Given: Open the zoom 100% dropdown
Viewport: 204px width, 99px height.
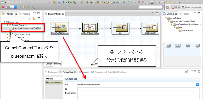Looking at the screenshot, I should pyautogui.click(x=16, y=7).
